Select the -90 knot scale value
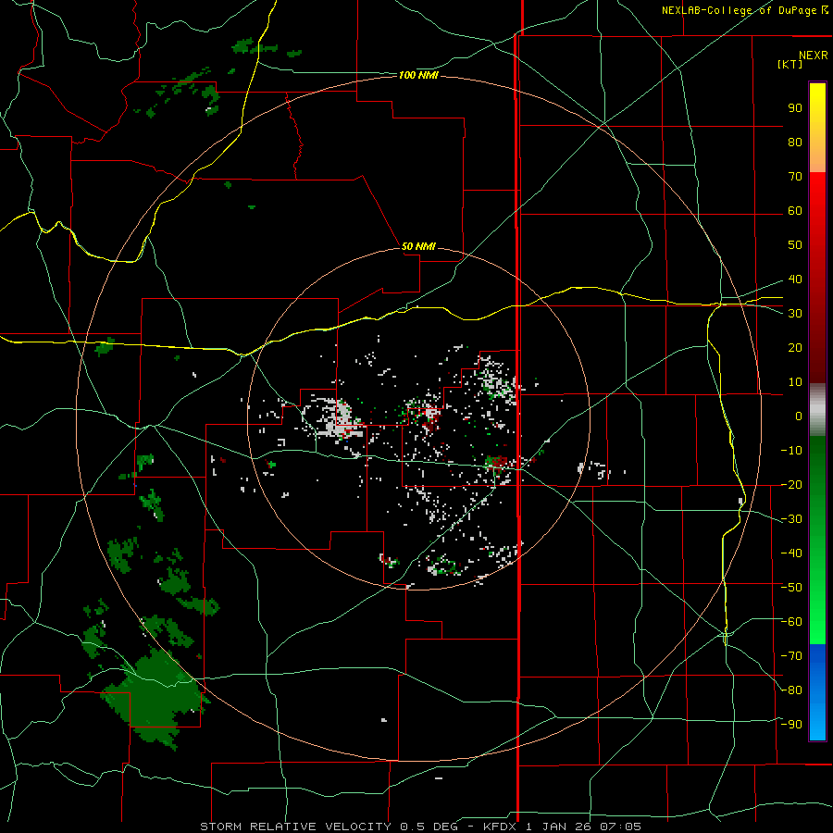 [791, 725]
